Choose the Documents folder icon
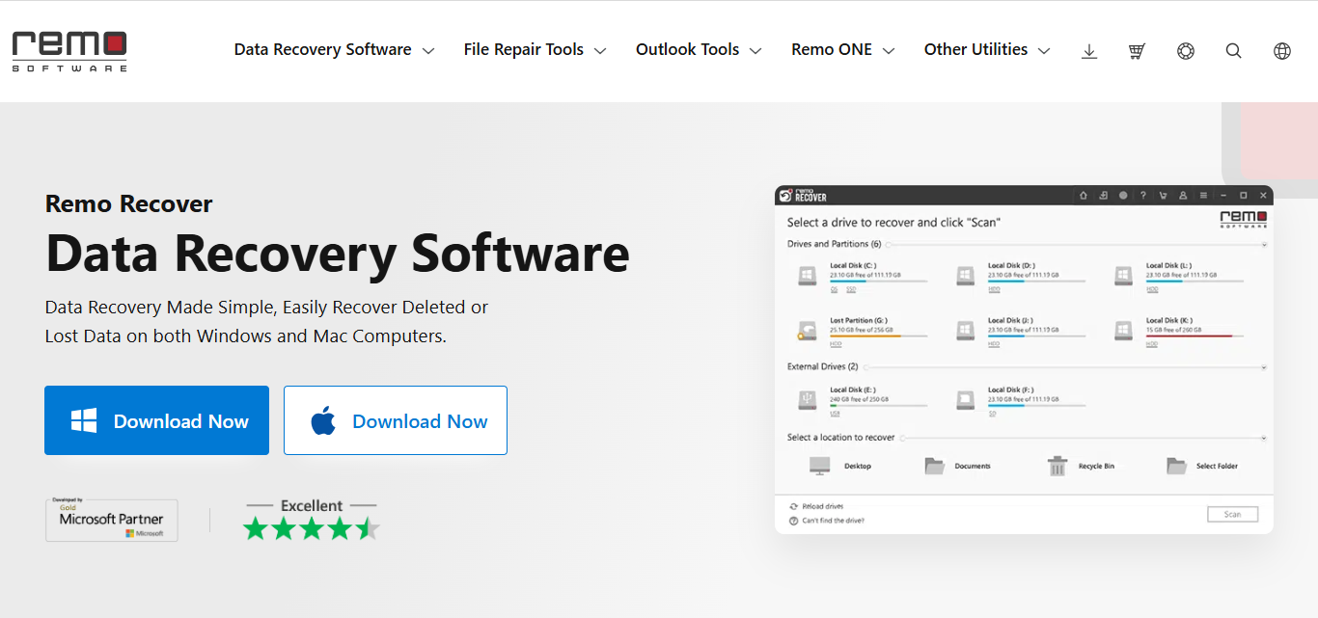 click(x=934, y=467)
